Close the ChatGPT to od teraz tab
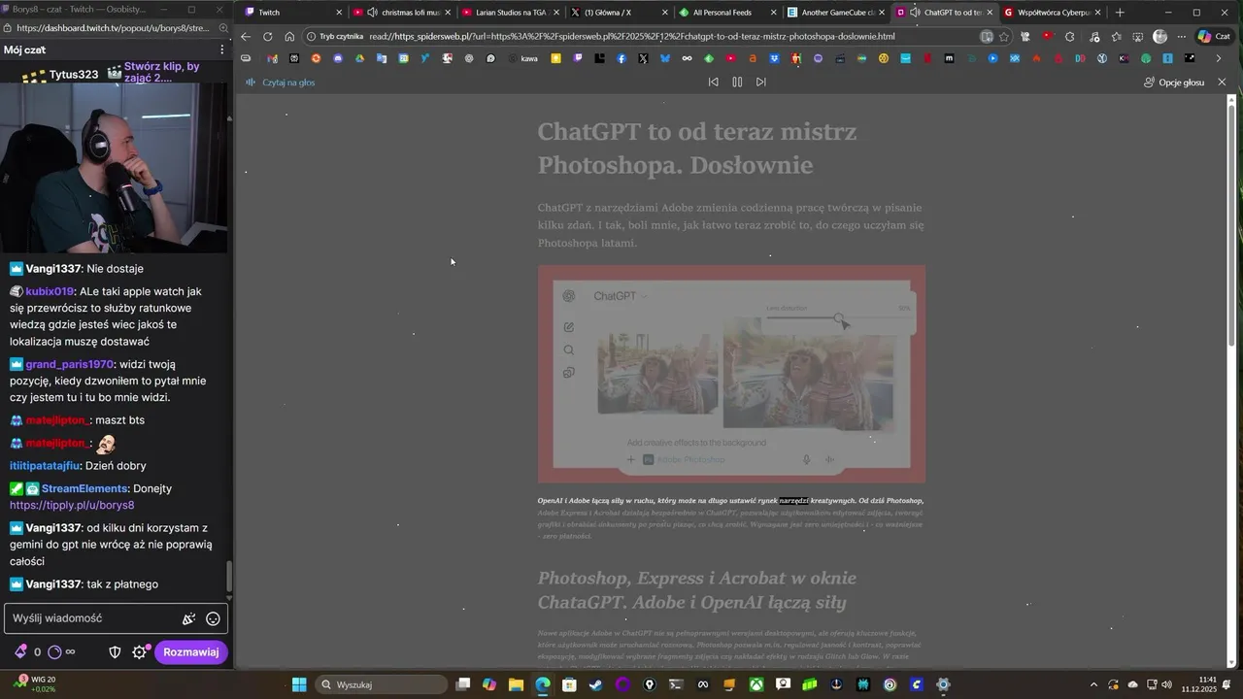 click(990, 13)
